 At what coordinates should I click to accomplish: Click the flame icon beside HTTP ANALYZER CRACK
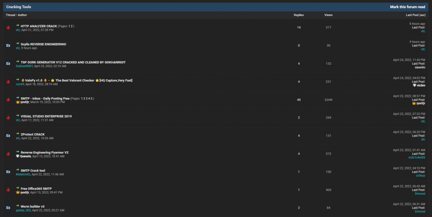pos(8,27)
